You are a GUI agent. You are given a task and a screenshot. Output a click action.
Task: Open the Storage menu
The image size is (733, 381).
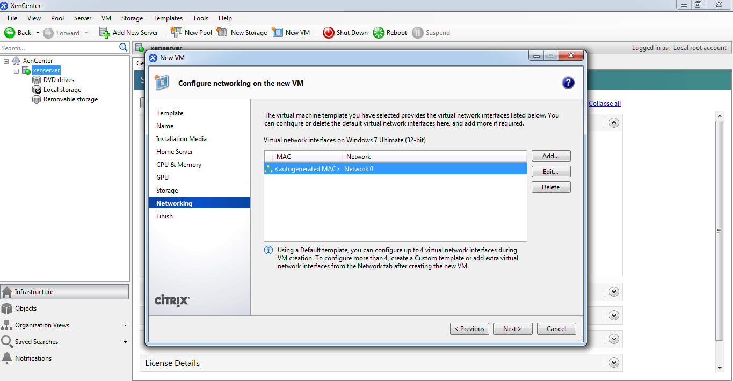tap(132, 18)
